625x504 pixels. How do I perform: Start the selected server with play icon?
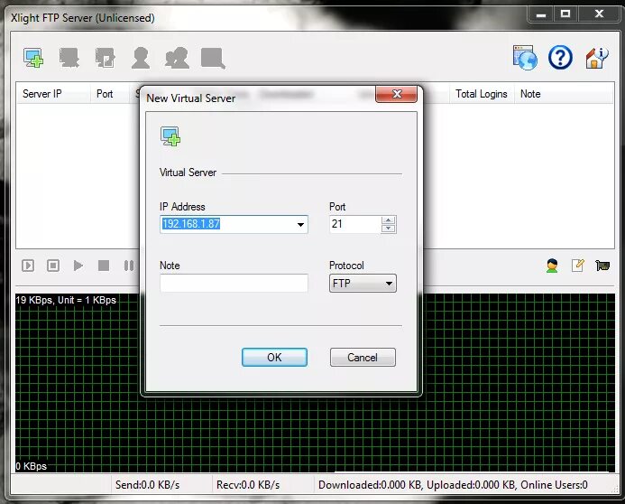[78, 266]
